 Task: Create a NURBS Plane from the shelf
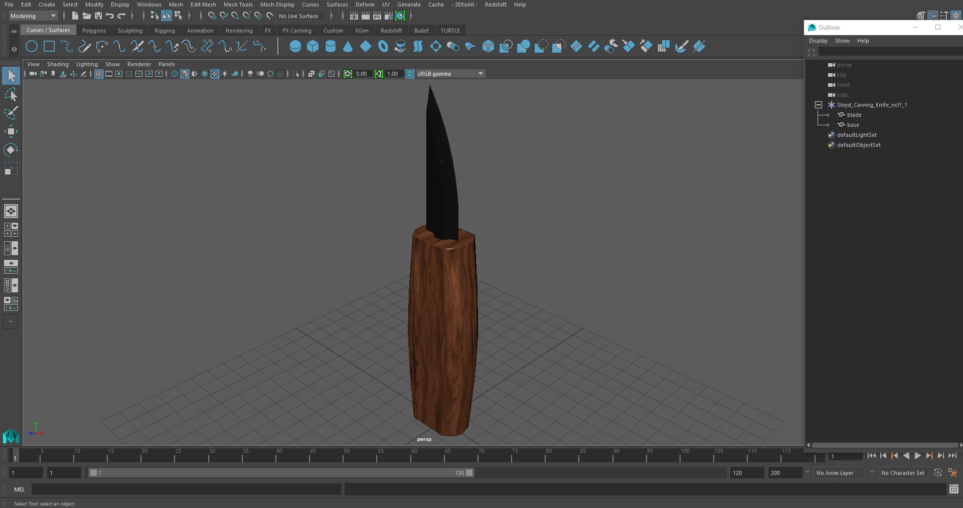coord(366,47)
